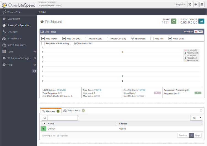Uncheck the Requests/Sec checkbox

click(76, 44)
